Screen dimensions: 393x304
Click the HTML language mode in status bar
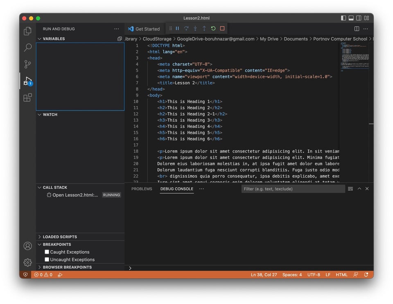(341, 275)
